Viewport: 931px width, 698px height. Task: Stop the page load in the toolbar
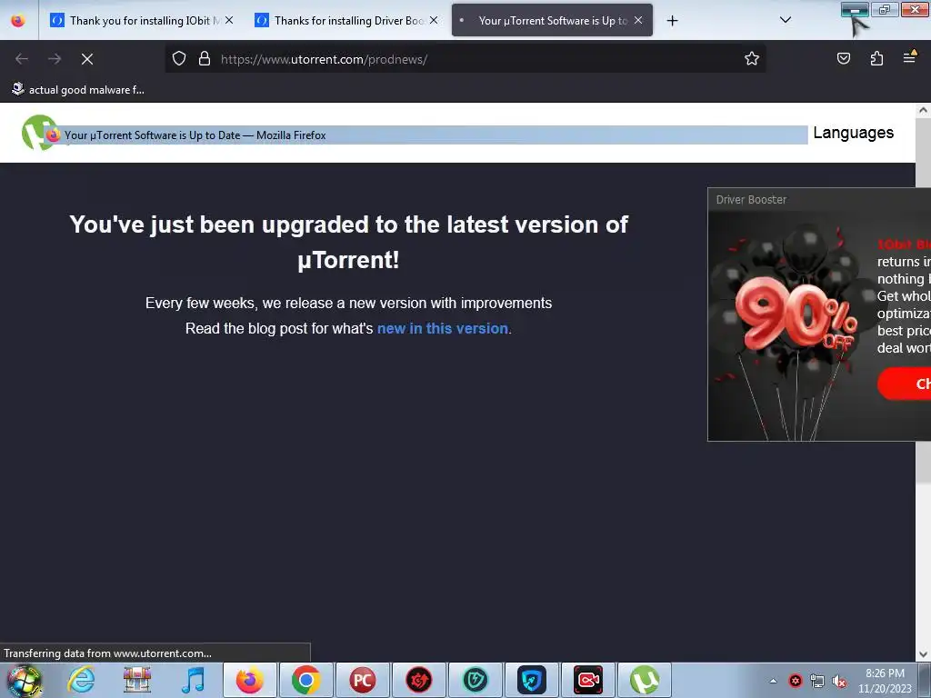click(x=87, y=59)
